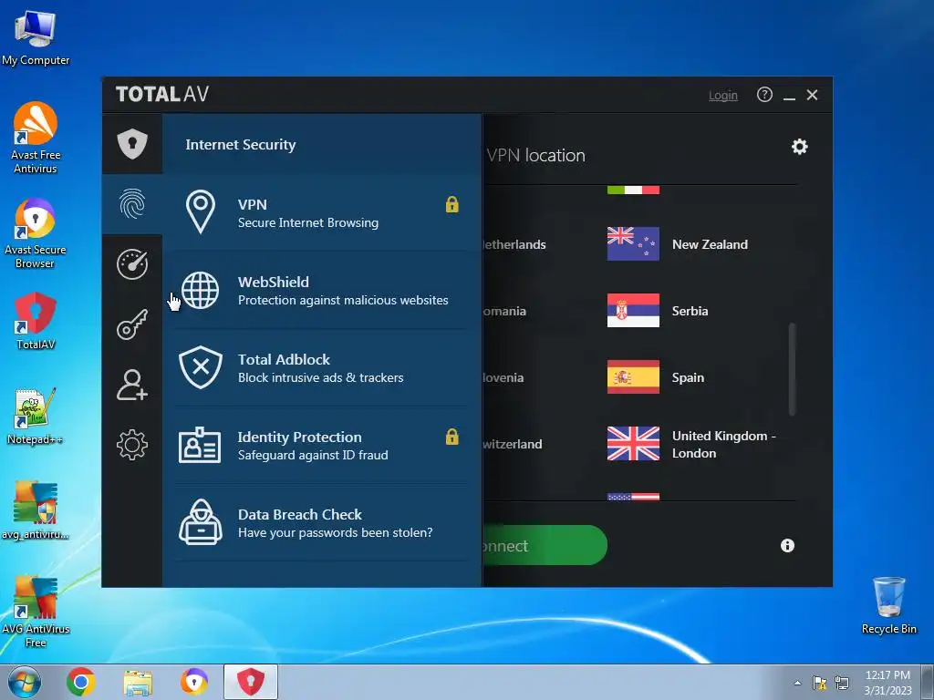Image resolution: width=934 pixels, height=700 pixels.
Task: Click the lock icon beside VPN
Action: 452,204
